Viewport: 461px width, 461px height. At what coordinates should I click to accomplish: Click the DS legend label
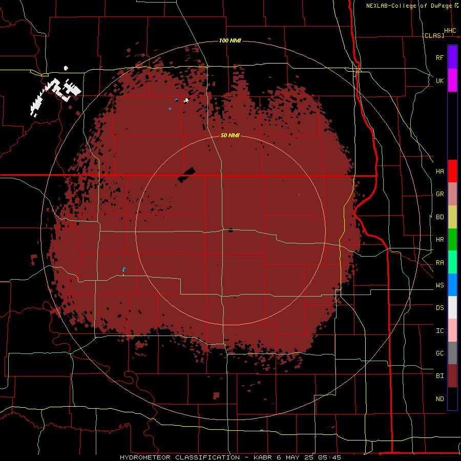coord(439,308)
